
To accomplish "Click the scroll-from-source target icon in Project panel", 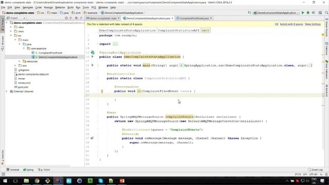I will point(66,18).
